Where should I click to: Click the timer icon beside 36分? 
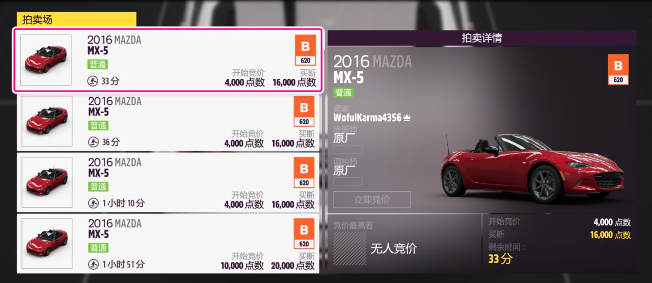pyautogui.click(x=93, y=142)
